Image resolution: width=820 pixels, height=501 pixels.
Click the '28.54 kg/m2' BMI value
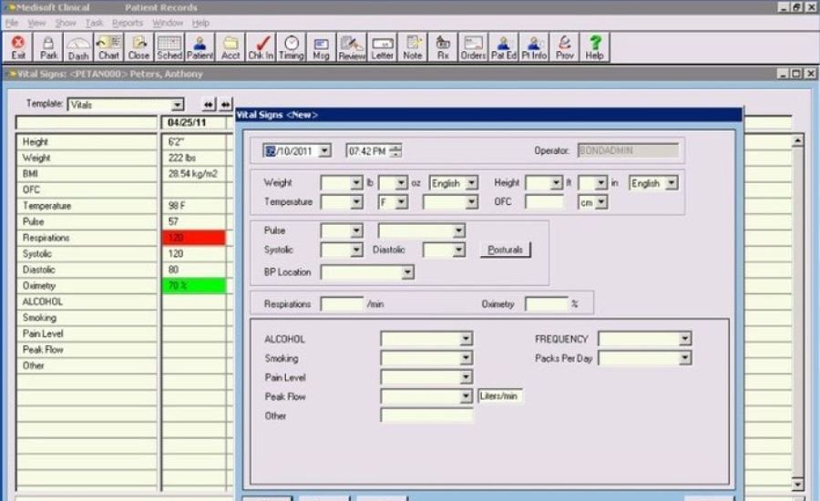coord(193,174)
